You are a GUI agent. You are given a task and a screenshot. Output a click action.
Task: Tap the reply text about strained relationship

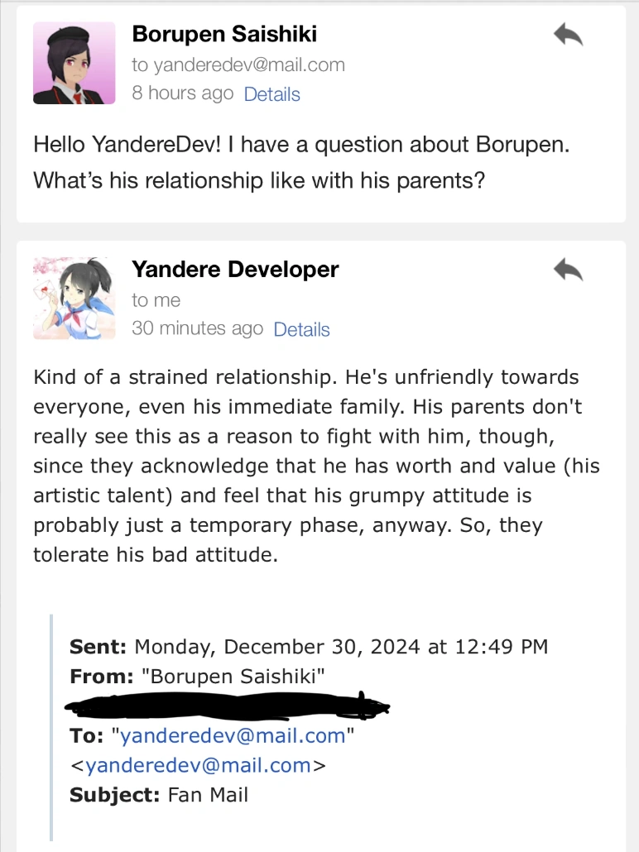click(315, 465)
